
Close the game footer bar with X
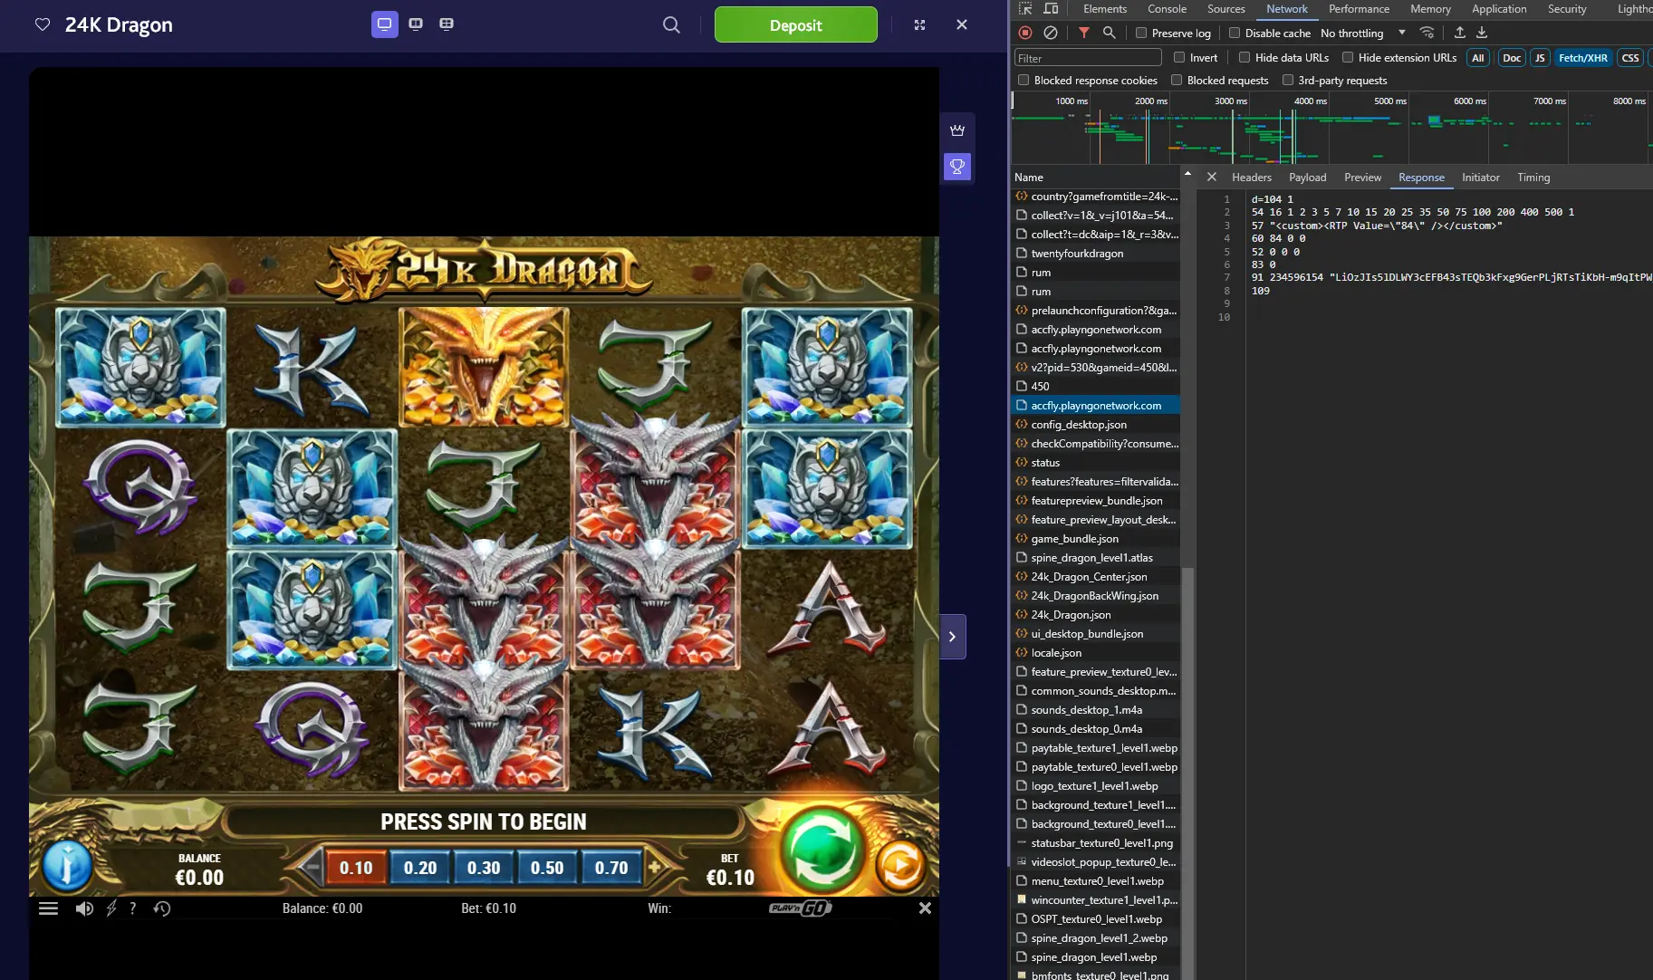point(925,908)
